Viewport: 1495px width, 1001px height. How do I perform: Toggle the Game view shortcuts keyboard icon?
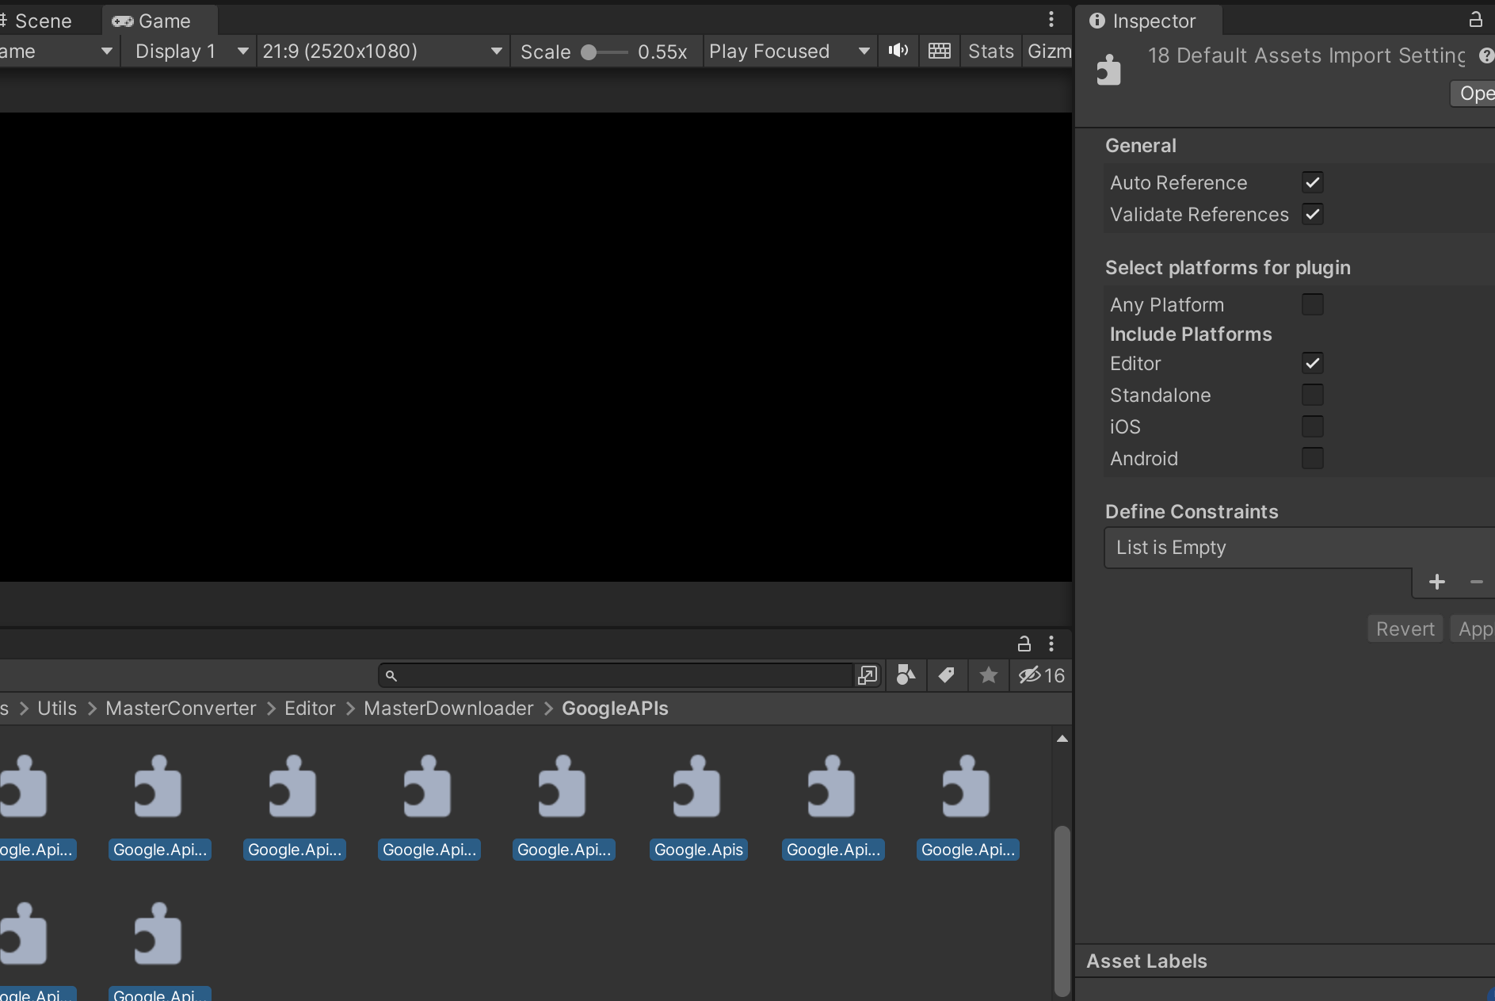click(x=940, y=51)
